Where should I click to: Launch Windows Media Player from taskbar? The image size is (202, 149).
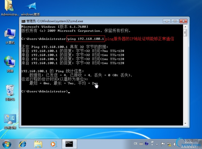click(x=53, y=144)
